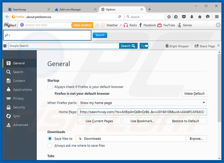224x163 pixels.
Task: Click Use Current Pages button
Action: (99, 121)
